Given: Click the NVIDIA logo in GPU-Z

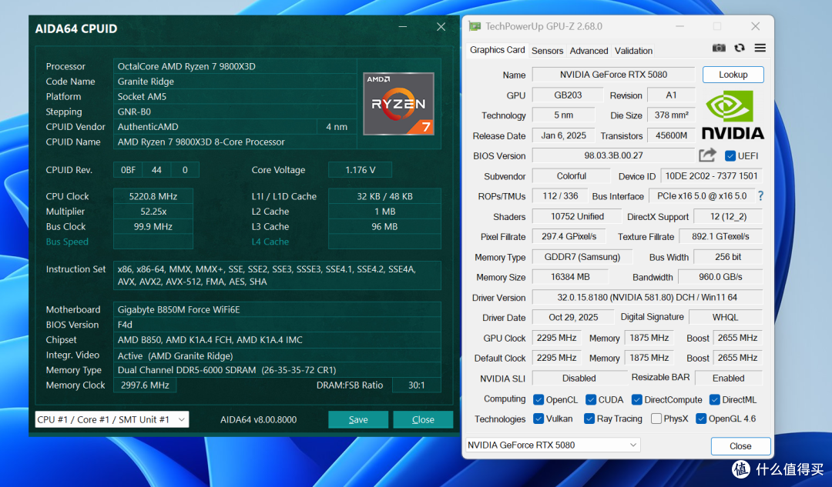Looking at the screenshot, I should (733, 115).
